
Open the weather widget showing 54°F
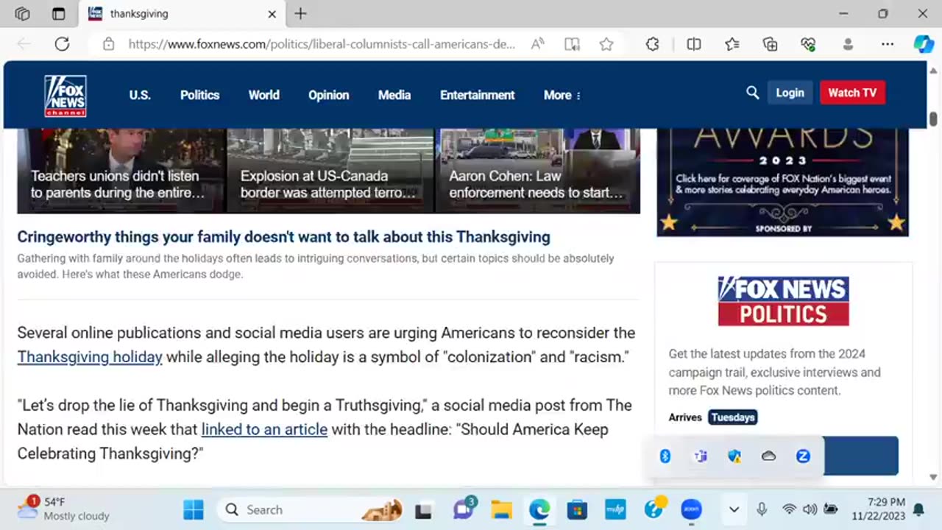[x=65, y=509]
